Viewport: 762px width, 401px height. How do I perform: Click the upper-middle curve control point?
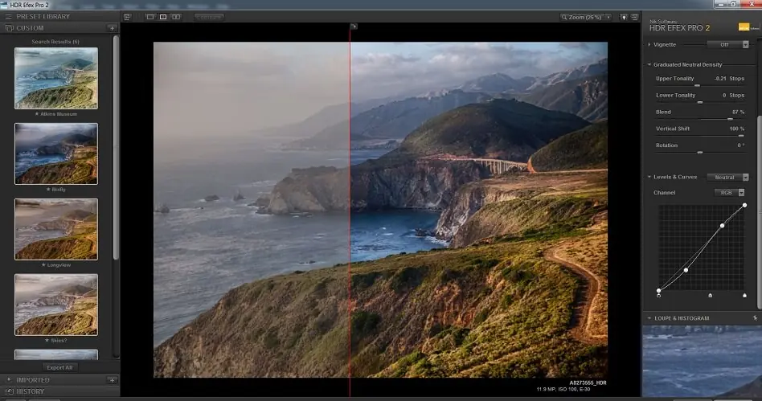(x=722, y=226)
